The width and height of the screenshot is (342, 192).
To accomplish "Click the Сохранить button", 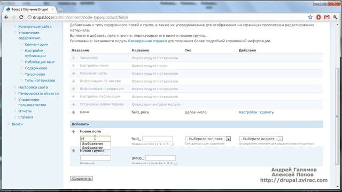I will 82,179.
